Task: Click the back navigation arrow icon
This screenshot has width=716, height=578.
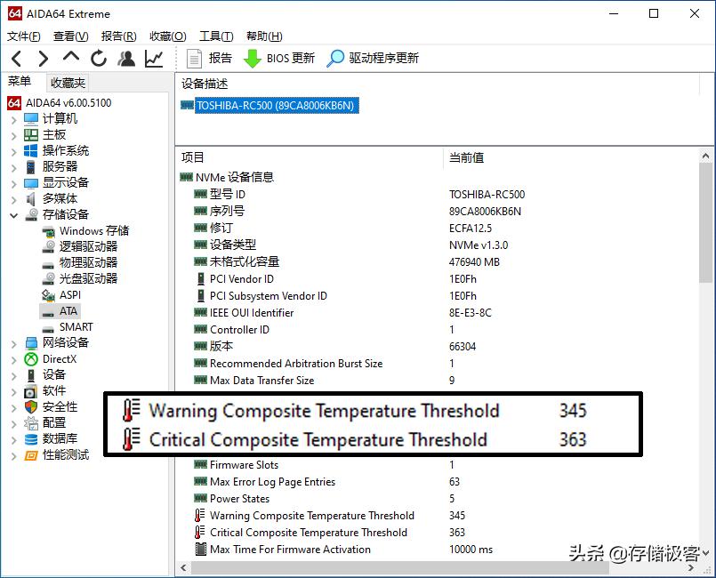Action: click(x=15, y=58)
